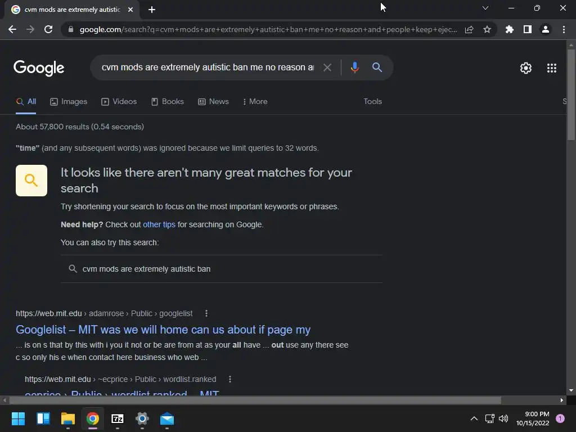Open the Chrome extensions puzzle icon
The height and width of the screenshot is (432, 576).
point(509,29)
